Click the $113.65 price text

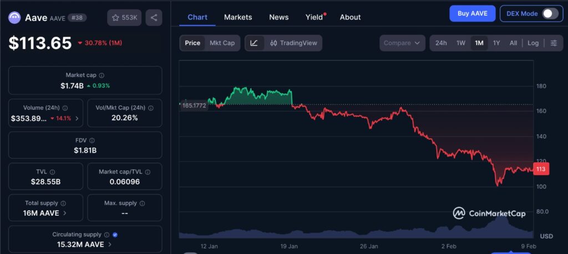tap(40, 43)
